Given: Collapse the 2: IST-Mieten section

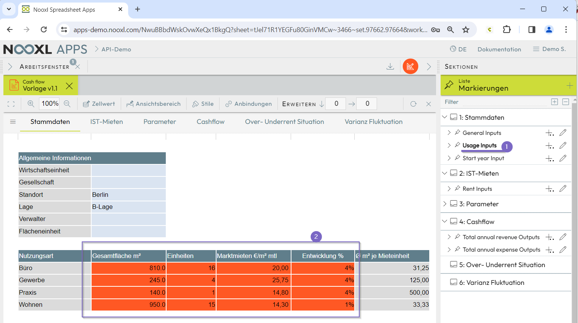Looking at the screenshot, I should point(445,173).
